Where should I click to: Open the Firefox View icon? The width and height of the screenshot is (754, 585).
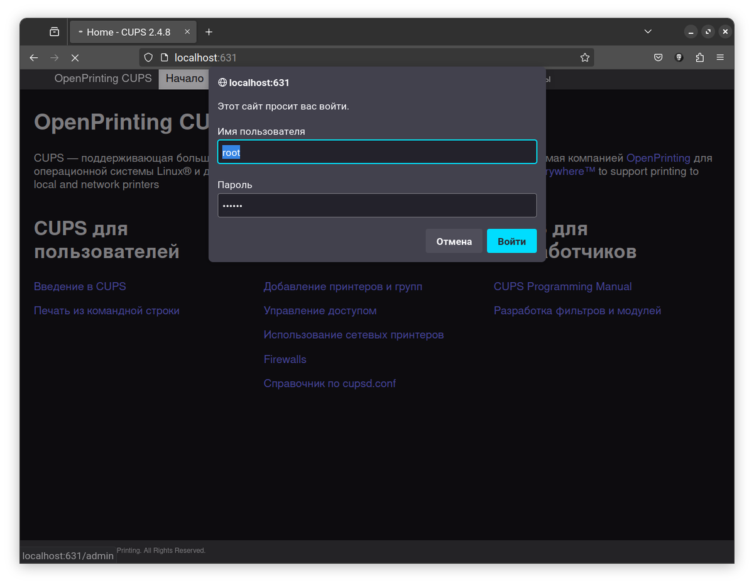coord(55,32)
